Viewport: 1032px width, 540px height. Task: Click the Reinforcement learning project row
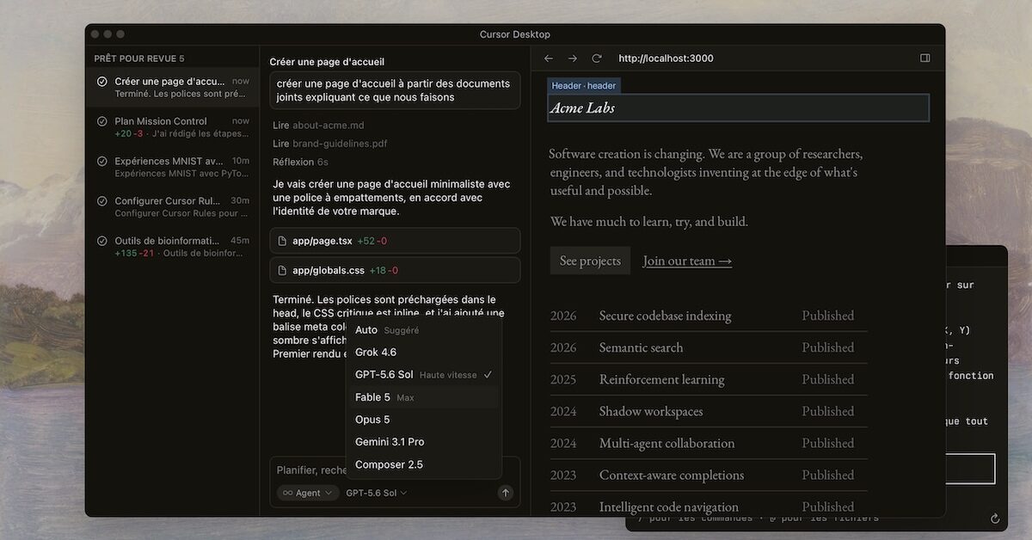709,379
